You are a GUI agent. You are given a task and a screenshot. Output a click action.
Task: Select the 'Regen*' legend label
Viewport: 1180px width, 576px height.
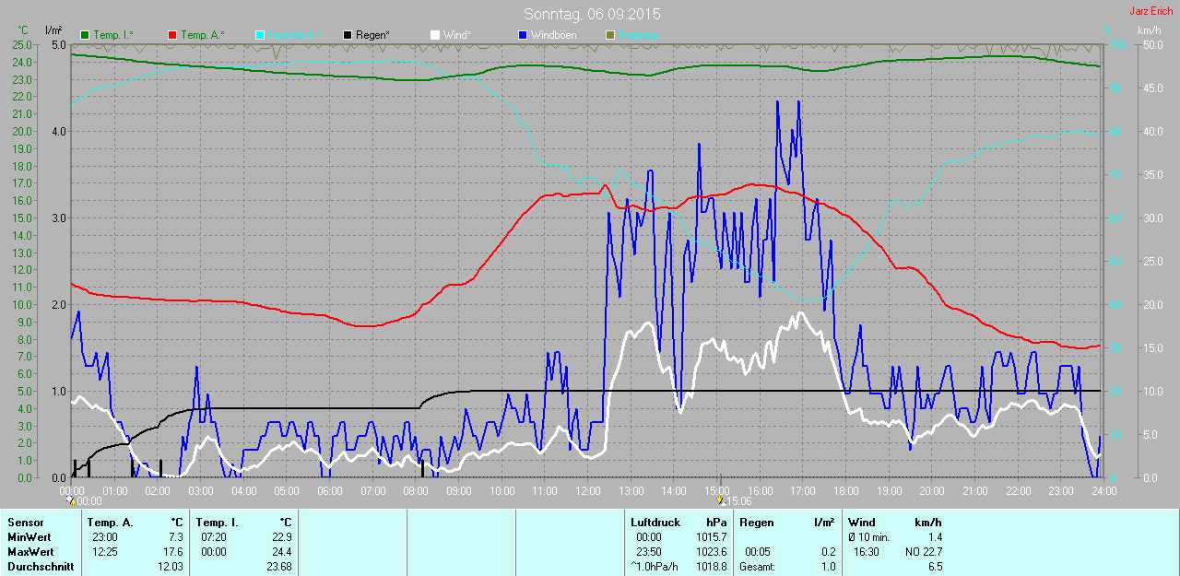point(373,35)
